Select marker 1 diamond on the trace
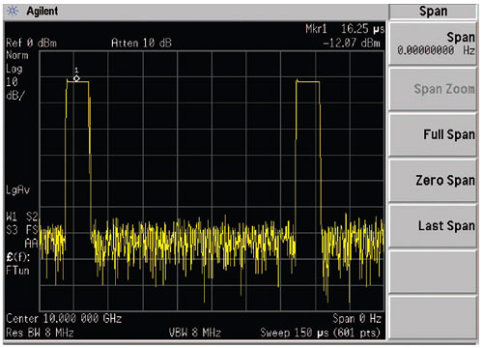 pyautogui.click(x=76, y=78)
